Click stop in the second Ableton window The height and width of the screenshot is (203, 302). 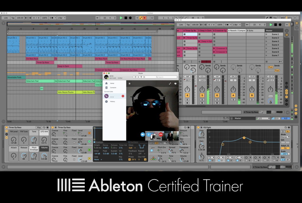[x=276, y=25]
